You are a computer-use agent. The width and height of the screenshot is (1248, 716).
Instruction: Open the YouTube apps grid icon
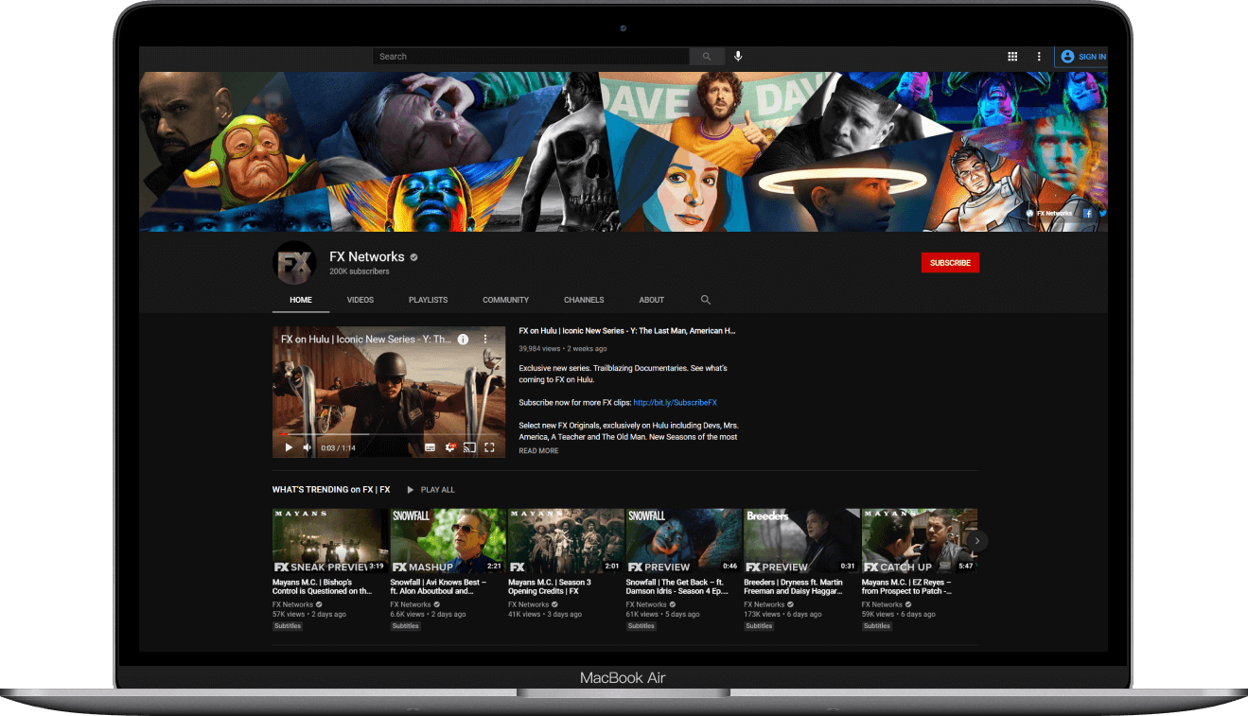point(1012,57)
